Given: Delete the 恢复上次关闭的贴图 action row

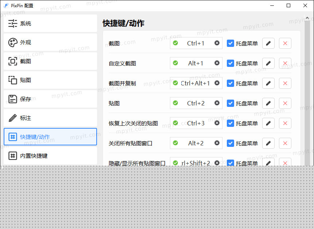Looking at the screenshot, I should (x=285, y=123).
